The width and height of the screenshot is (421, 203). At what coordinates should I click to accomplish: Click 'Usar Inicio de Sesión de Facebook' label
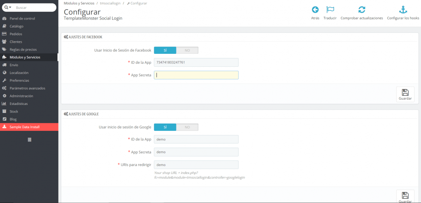123,50
